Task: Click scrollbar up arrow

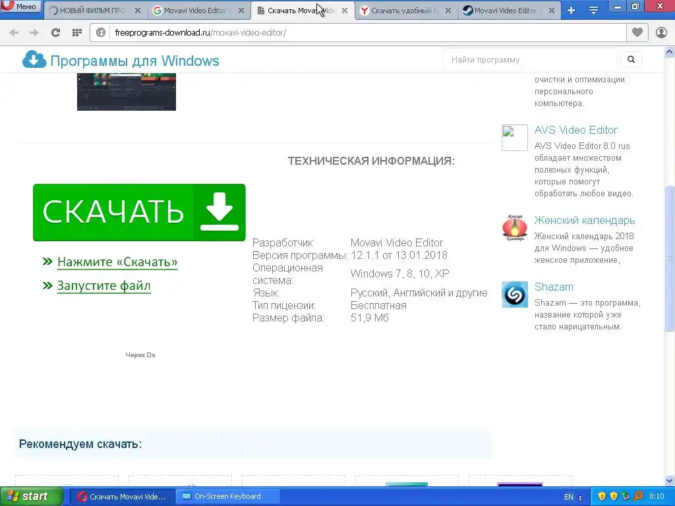Action: coord(670,52)
